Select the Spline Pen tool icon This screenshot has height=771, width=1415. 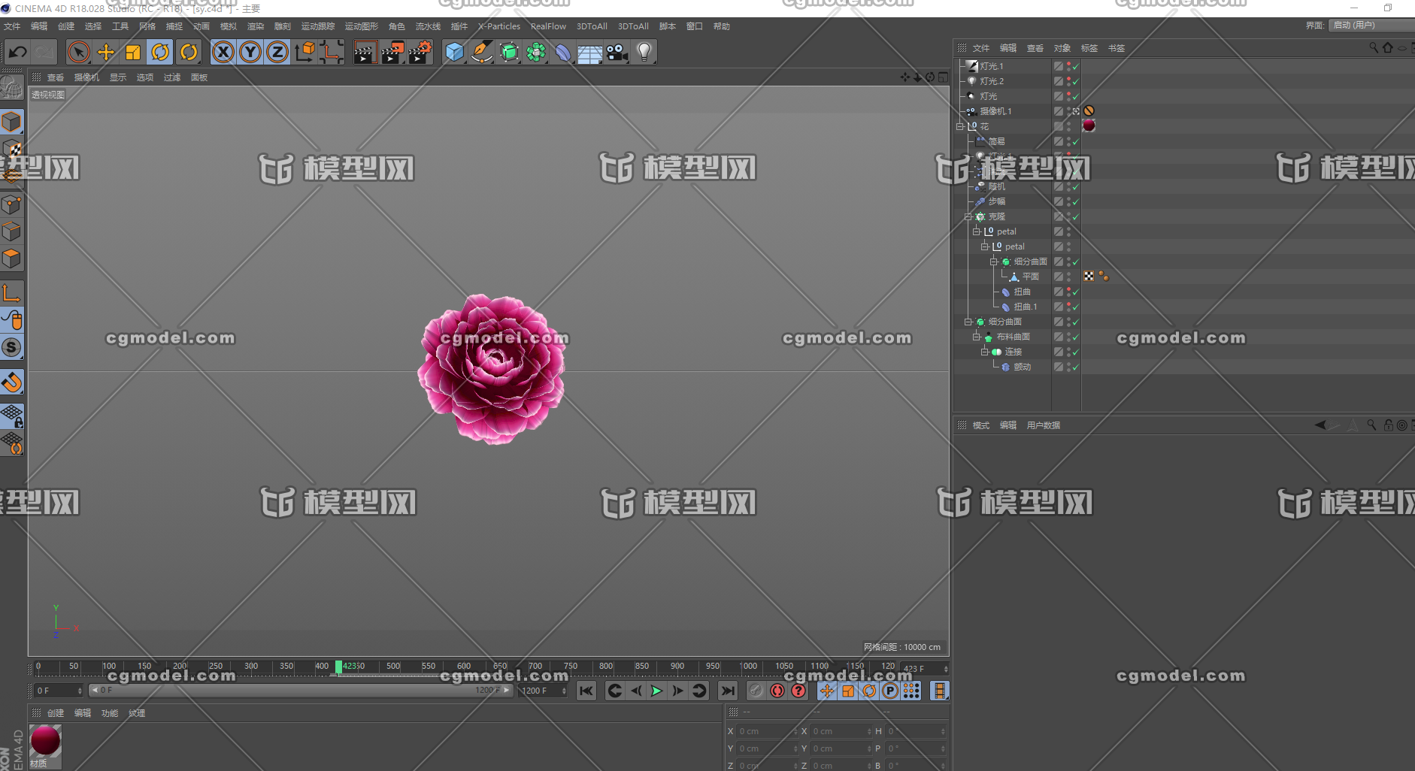(x=481, y=52)
